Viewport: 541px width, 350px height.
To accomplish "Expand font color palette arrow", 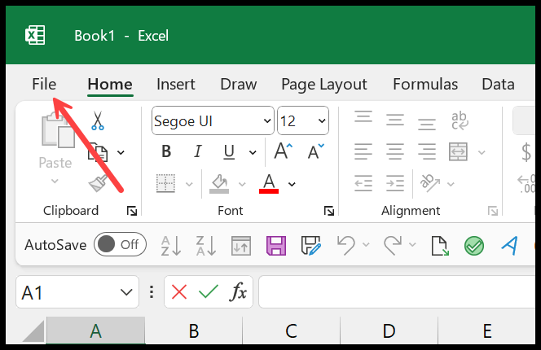I will click(x=292, y=184).
